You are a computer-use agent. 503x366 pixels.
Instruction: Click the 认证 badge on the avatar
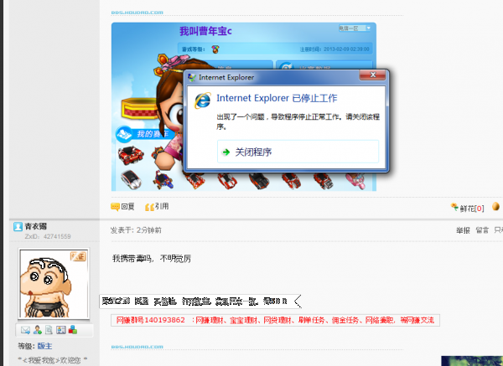78,256
